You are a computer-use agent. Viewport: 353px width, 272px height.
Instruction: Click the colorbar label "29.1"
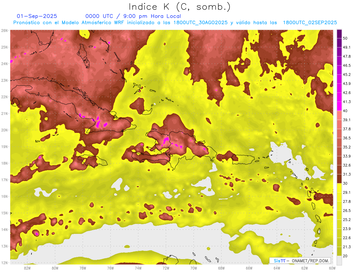347,192
